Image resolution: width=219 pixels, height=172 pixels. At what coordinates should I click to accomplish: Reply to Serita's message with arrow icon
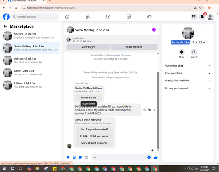[x=149, y=110]
